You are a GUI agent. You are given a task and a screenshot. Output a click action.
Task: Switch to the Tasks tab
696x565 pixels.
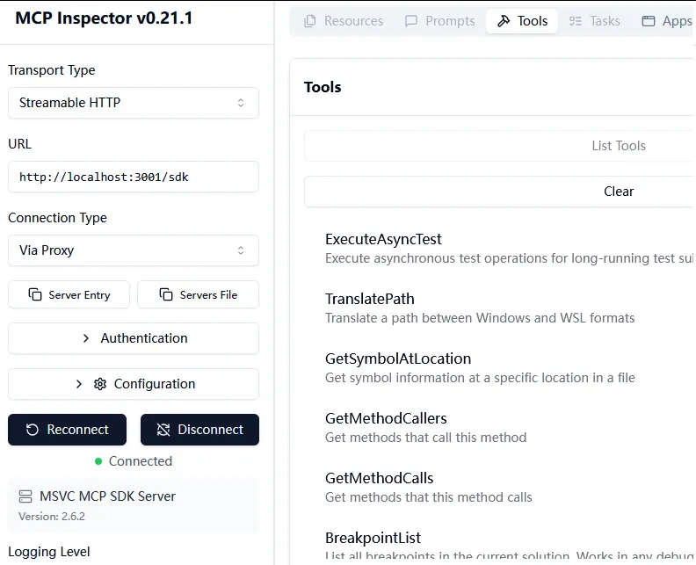pos(594,21)
